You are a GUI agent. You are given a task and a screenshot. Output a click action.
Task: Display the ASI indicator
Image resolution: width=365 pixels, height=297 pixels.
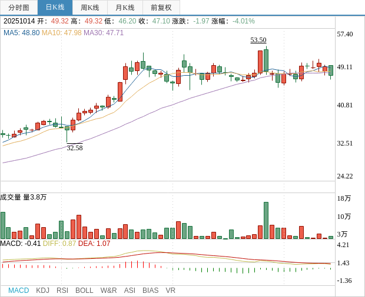pos(130,291)
